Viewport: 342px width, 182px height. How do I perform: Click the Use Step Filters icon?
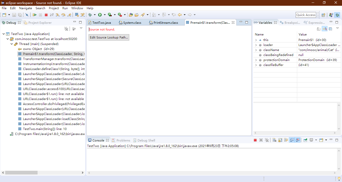click(83, 15)
